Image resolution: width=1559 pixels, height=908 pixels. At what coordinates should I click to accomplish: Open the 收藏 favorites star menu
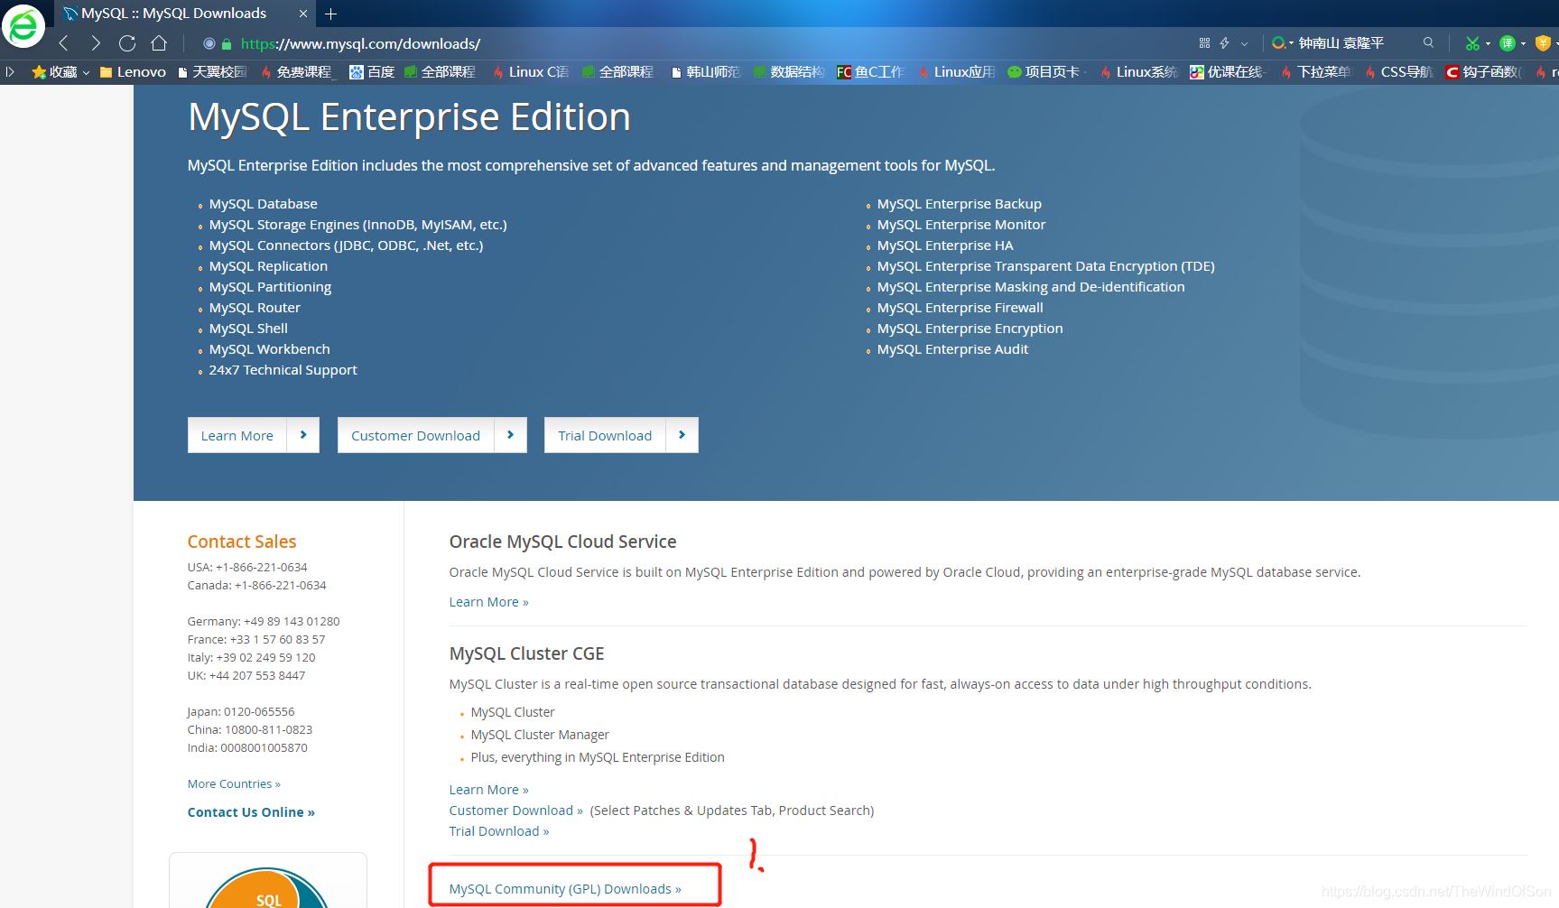click(x=60, y=71)
